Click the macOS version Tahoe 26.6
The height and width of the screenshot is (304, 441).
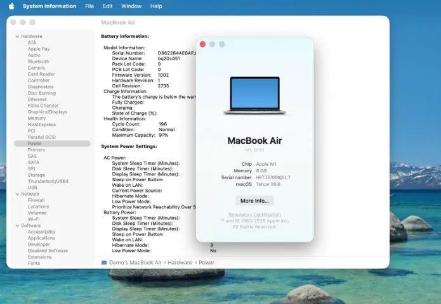[268, 184]
